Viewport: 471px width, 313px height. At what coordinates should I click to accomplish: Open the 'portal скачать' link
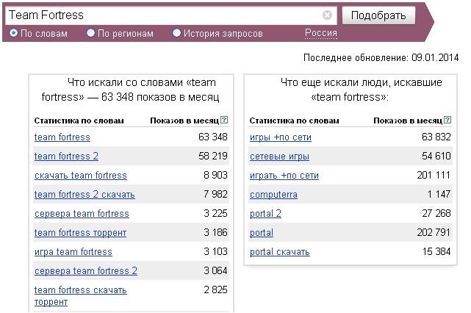click(x=280, y=252)
